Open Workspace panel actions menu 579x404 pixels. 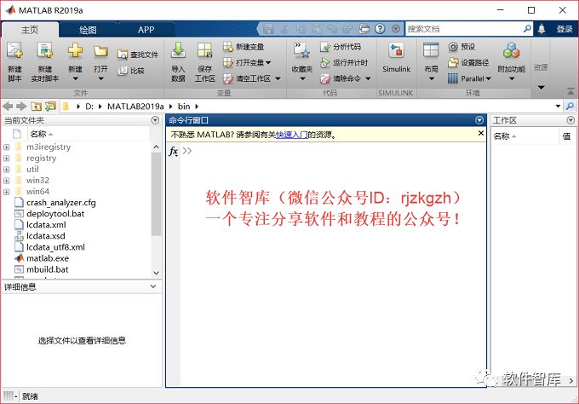pyautogui.click(x=570, y=120)
